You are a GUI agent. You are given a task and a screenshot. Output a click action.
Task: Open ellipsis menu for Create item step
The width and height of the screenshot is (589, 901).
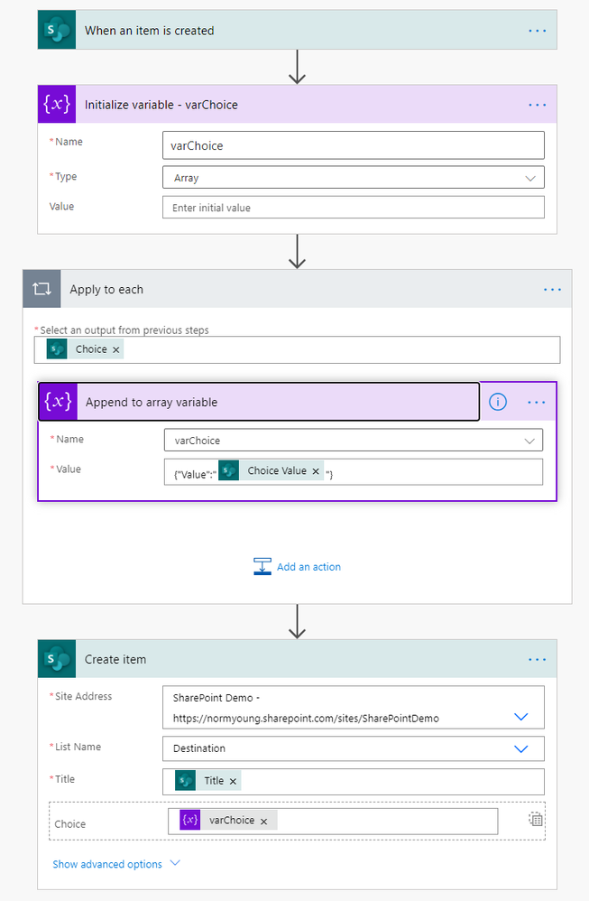click(x=538, y=659)
